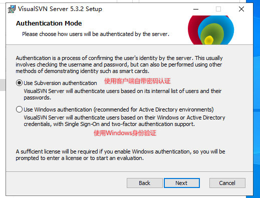This screenshot has height=198, width=260.
Task: Click the greyed-out maximize button
Action: click(x=218, y=9)
